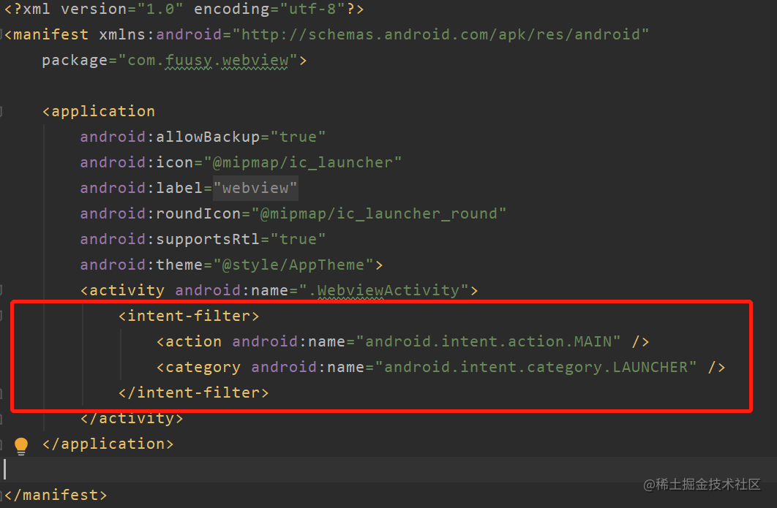Click the ".WebviewActivity" activity name value
This screenshot has width=777, height=508.
383,291
